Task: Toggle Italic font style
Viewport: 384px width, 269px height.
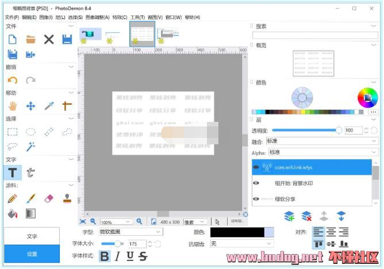Action: tap(117, 256)
